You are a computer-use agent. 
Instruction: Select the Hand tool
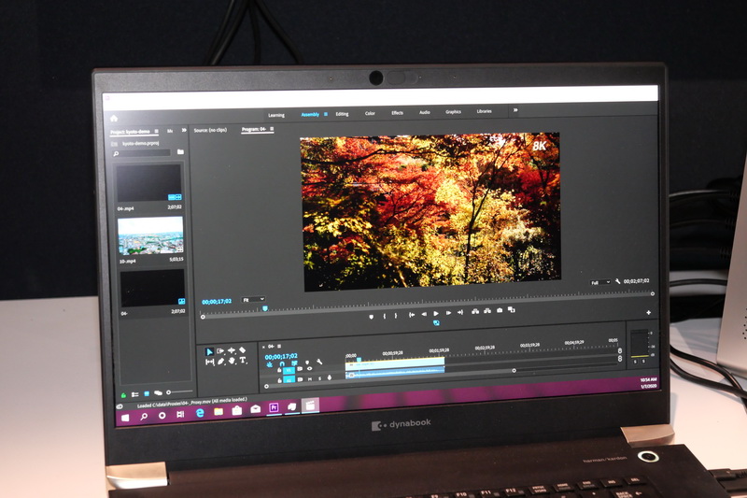232,362
